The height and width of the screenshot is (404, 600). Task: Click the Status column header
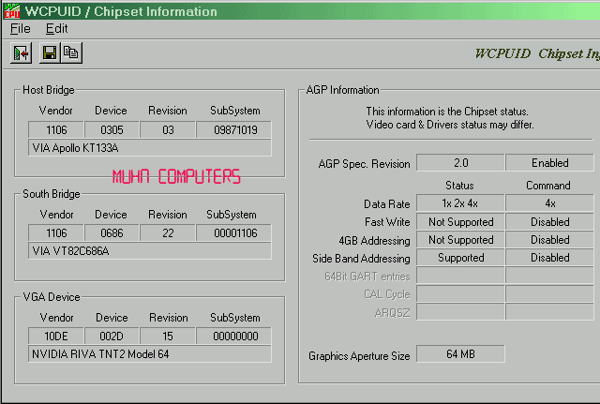click(459, 186)
